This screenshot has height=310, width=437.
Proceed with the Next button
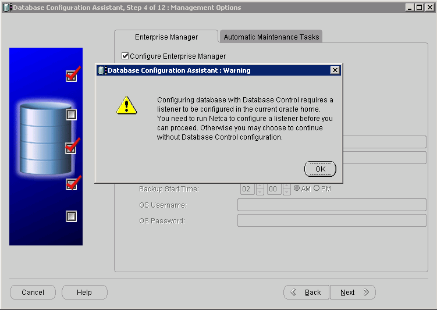click(353, 292)
